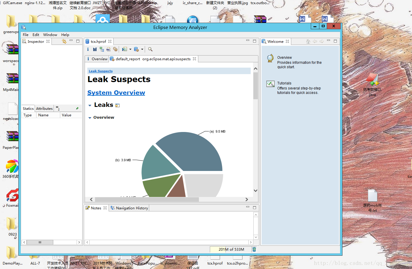Run garbage collector trash icon
Image resolution: width=412 pixels, height=269 pixels.
coord(254,249)
